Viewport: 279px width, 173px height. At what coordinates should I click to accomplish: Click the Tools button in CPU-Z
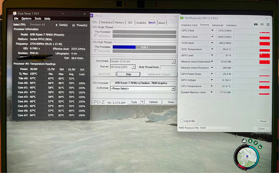point(134,102)
